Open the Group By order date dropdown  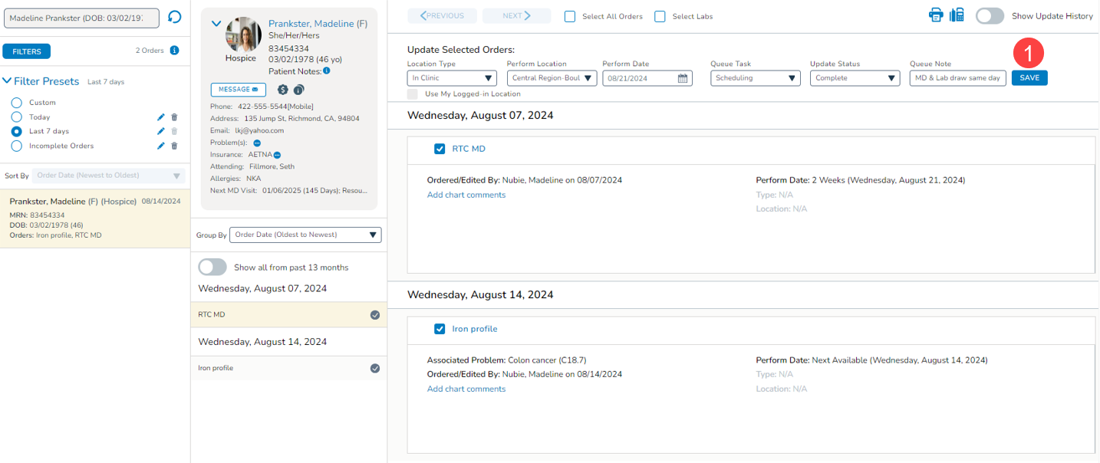tap(305, 235)
